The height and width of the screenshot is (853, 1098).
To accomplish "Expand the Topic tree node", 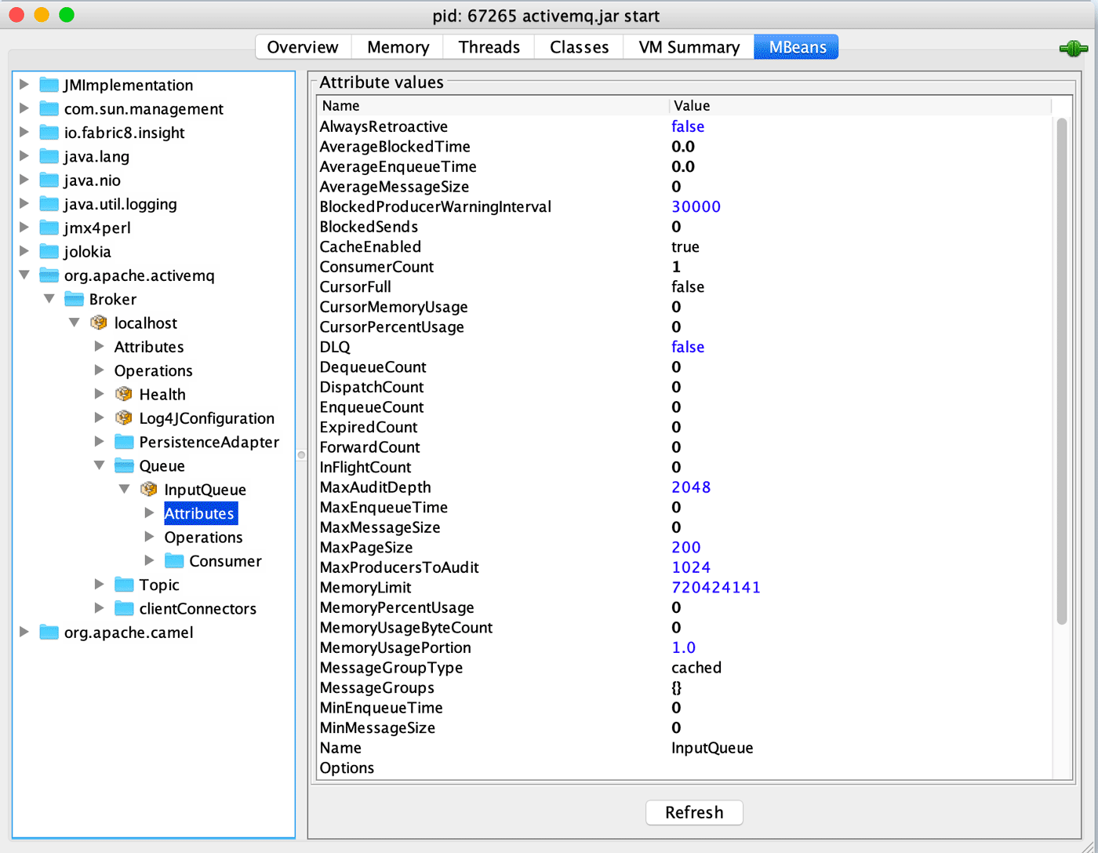I will [100, 585].
